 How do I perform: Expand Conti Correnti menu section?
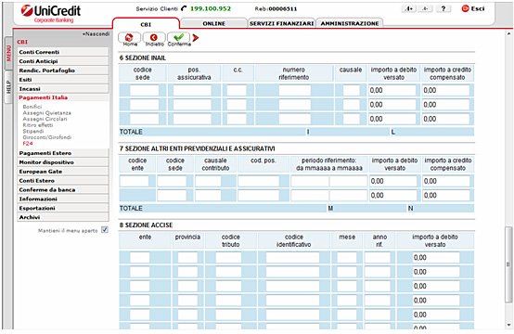(x=63, y=52)
